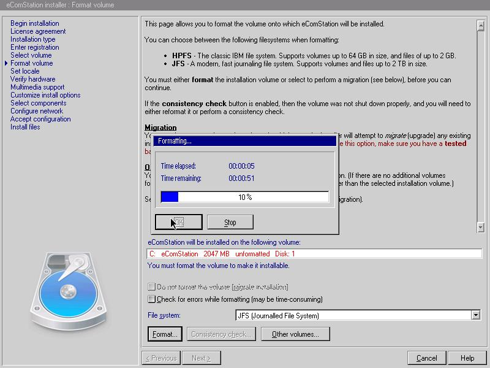490x368 pixels.
Task: Open the File system dropdown arrow
Action: [476, 315]
